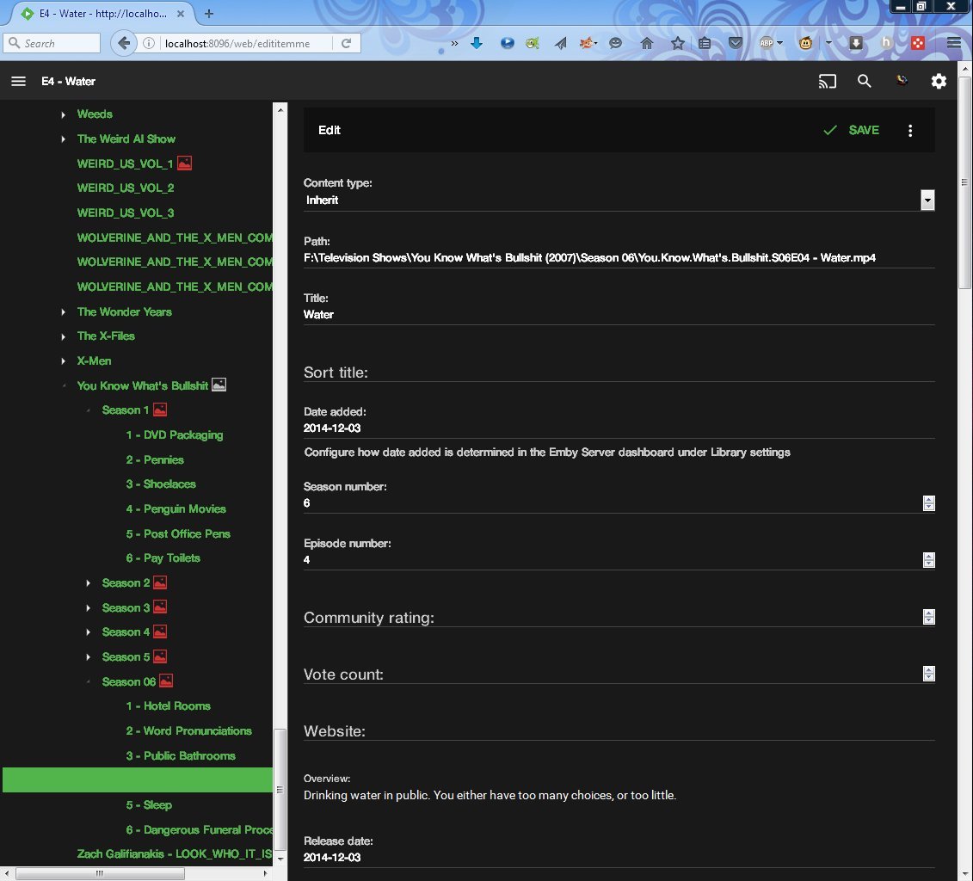The height and width of the screenshot is (881, 973).
Task: Select the '2 - Pennies' episode
Action: point(155,460)
